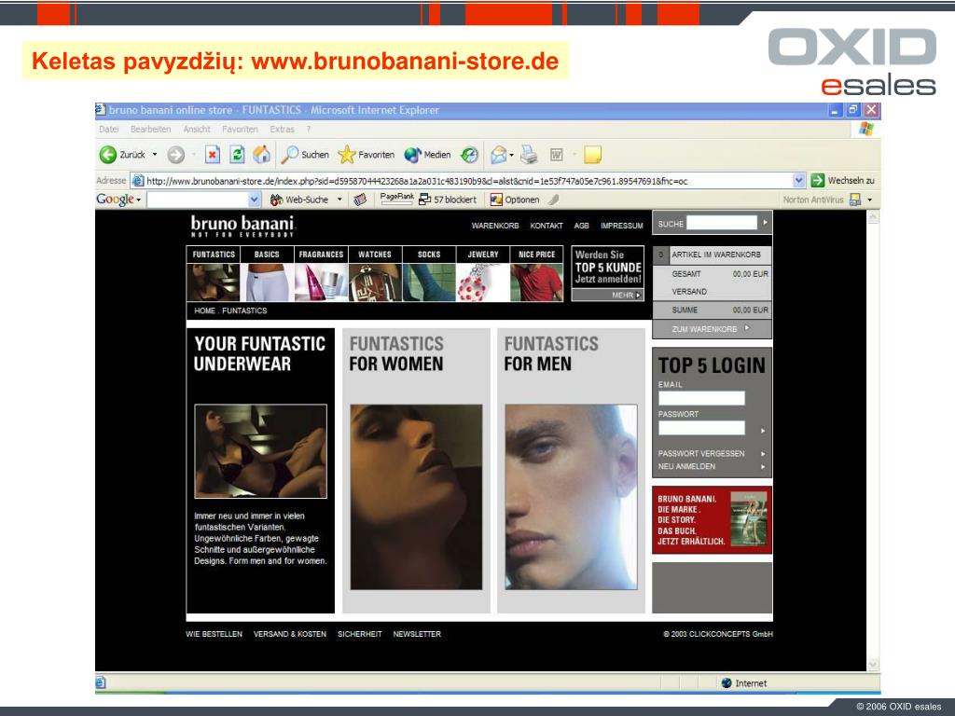The width and height of the screenshot is (955, 716).
Task: Click the PageRank indicator
Action: (x=397, y=199)
